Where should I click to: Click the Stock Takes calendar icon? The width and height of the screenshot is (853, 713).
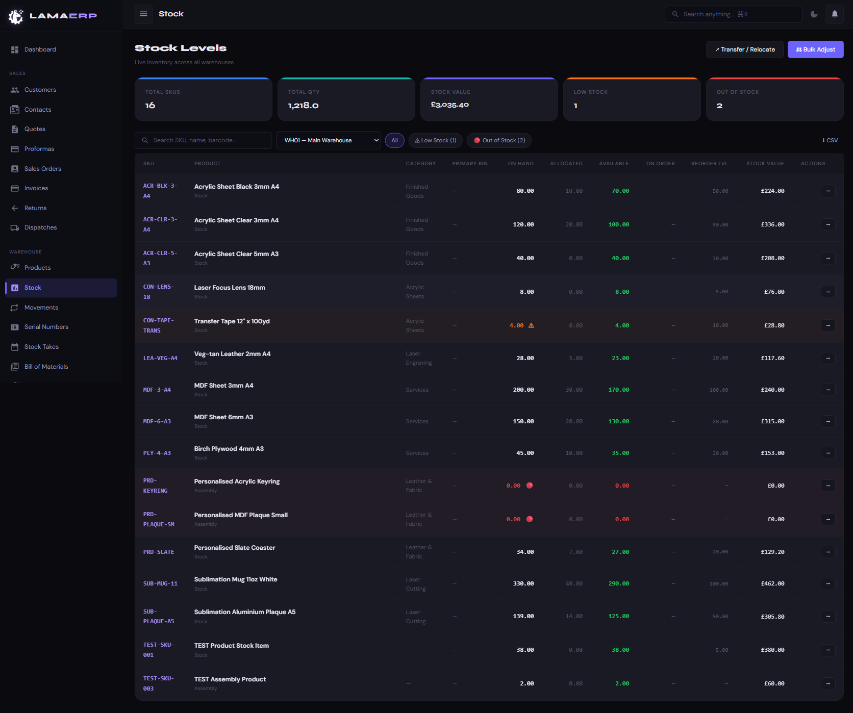15,347
